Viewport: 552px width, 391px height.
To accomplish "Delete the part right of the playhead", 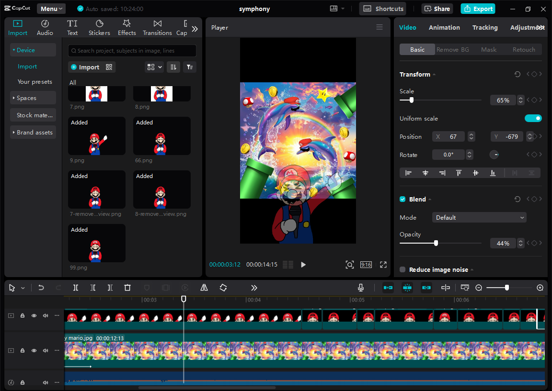I will pos(110,288).
